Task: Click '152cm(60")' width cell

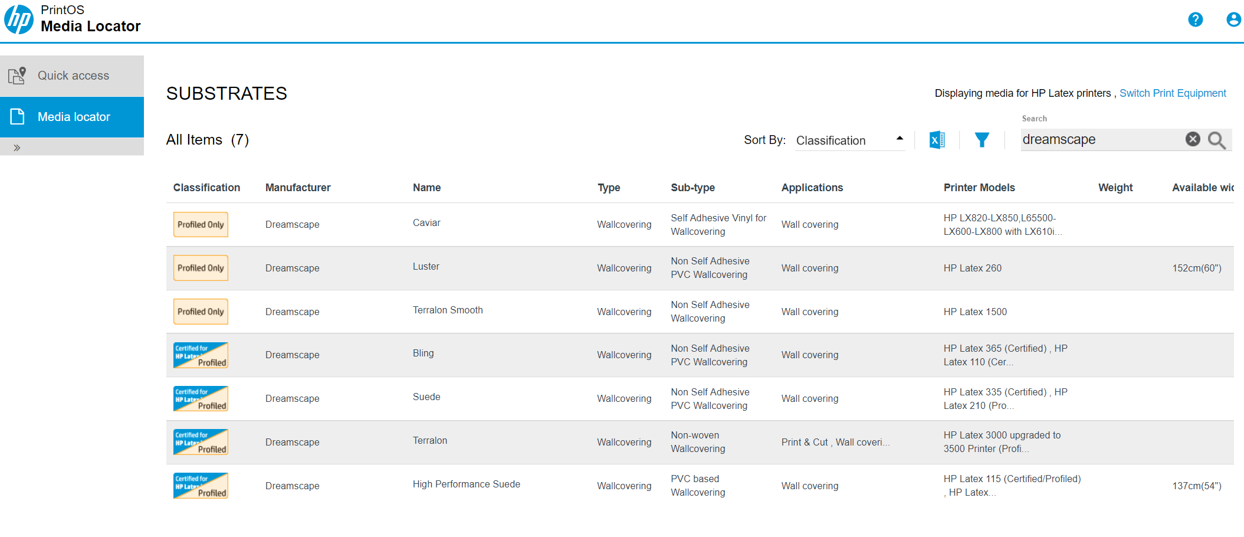Action: click(x=1197, y=268)
